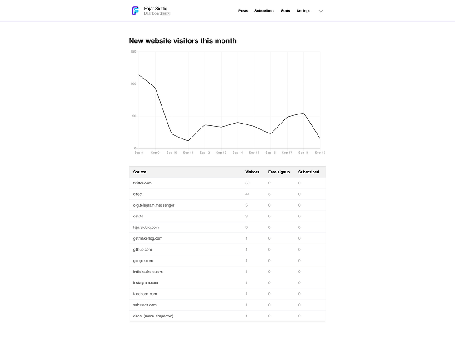Expand the header chevron dropdown menu

[321, 11]
